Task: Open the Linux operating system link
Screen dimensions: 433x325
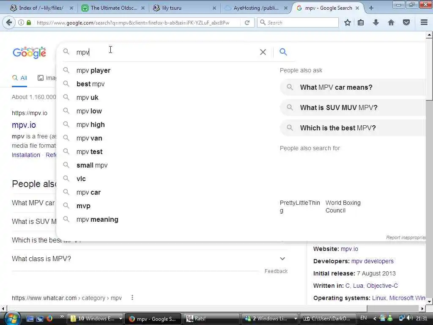Action: [379, 298]
